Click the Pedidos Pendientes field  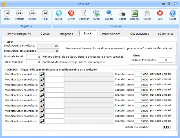tap(166, 60)
